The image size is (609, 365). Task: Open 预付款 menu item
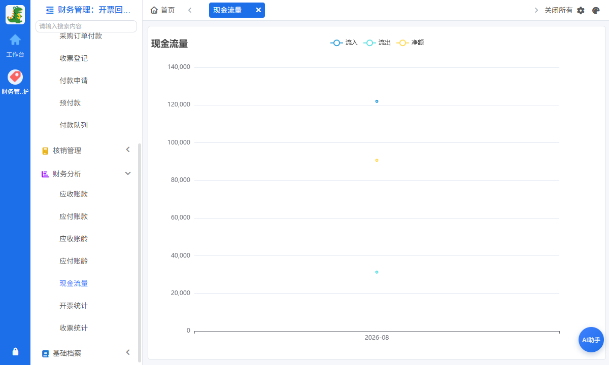click(70, 103)
